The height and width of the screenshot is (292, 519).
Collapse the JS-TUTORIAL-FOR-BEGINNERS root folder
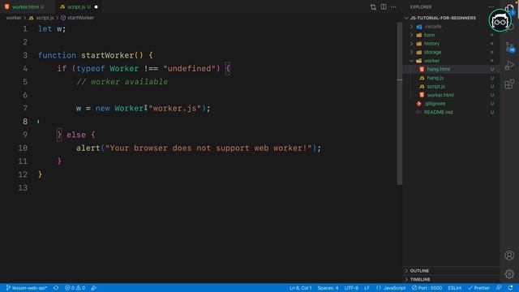pyautogui.click(x=443, y=18)
